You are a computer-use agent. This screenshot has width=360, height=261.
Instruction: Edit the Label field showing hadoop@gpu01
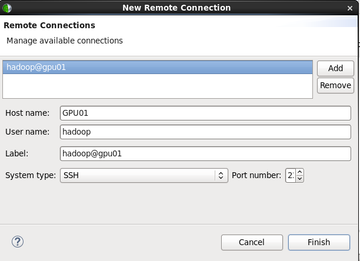point(205,153)
